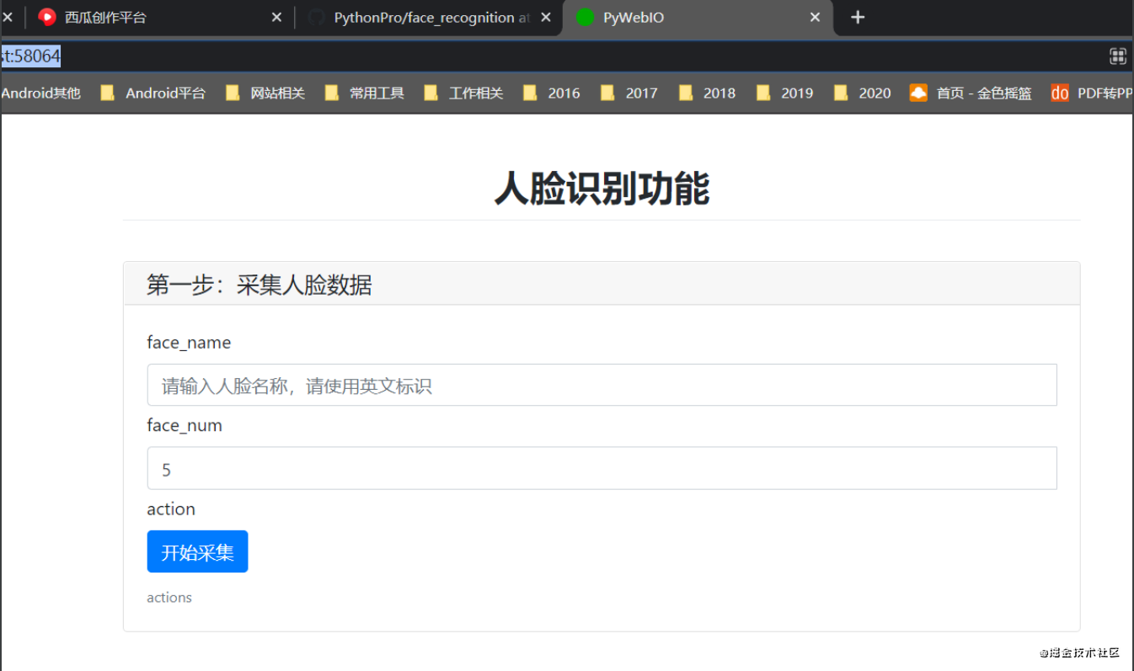Open the Android平台 bookmark folder
1134x671 pixels.
pyautogui.click(x=152, y=93)
